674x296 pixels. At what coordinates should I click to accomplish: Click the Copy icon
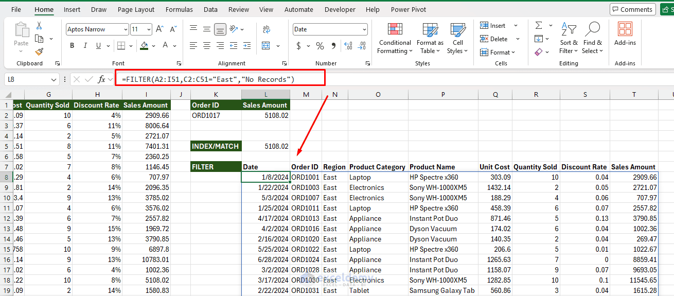click(39, 39)
